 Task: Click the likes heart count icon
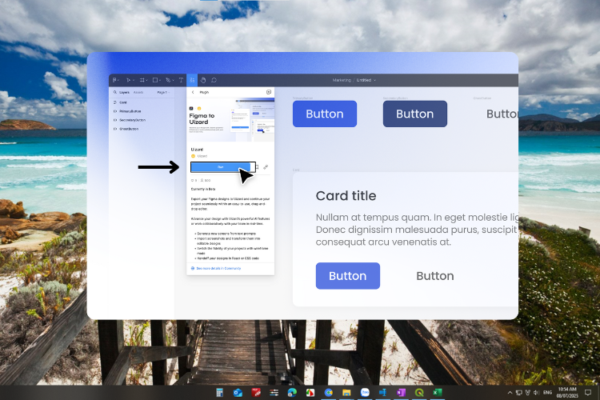click(x=193, y=180)
